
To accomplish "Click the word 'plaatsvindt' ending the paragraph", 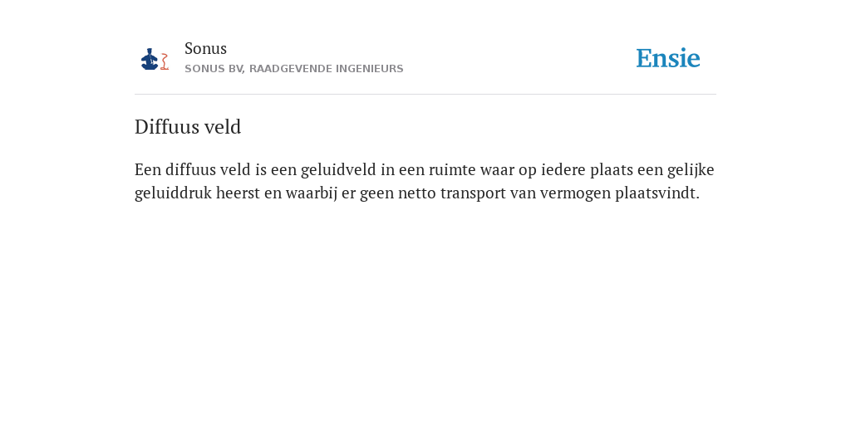I will click(x=656, y=193).
